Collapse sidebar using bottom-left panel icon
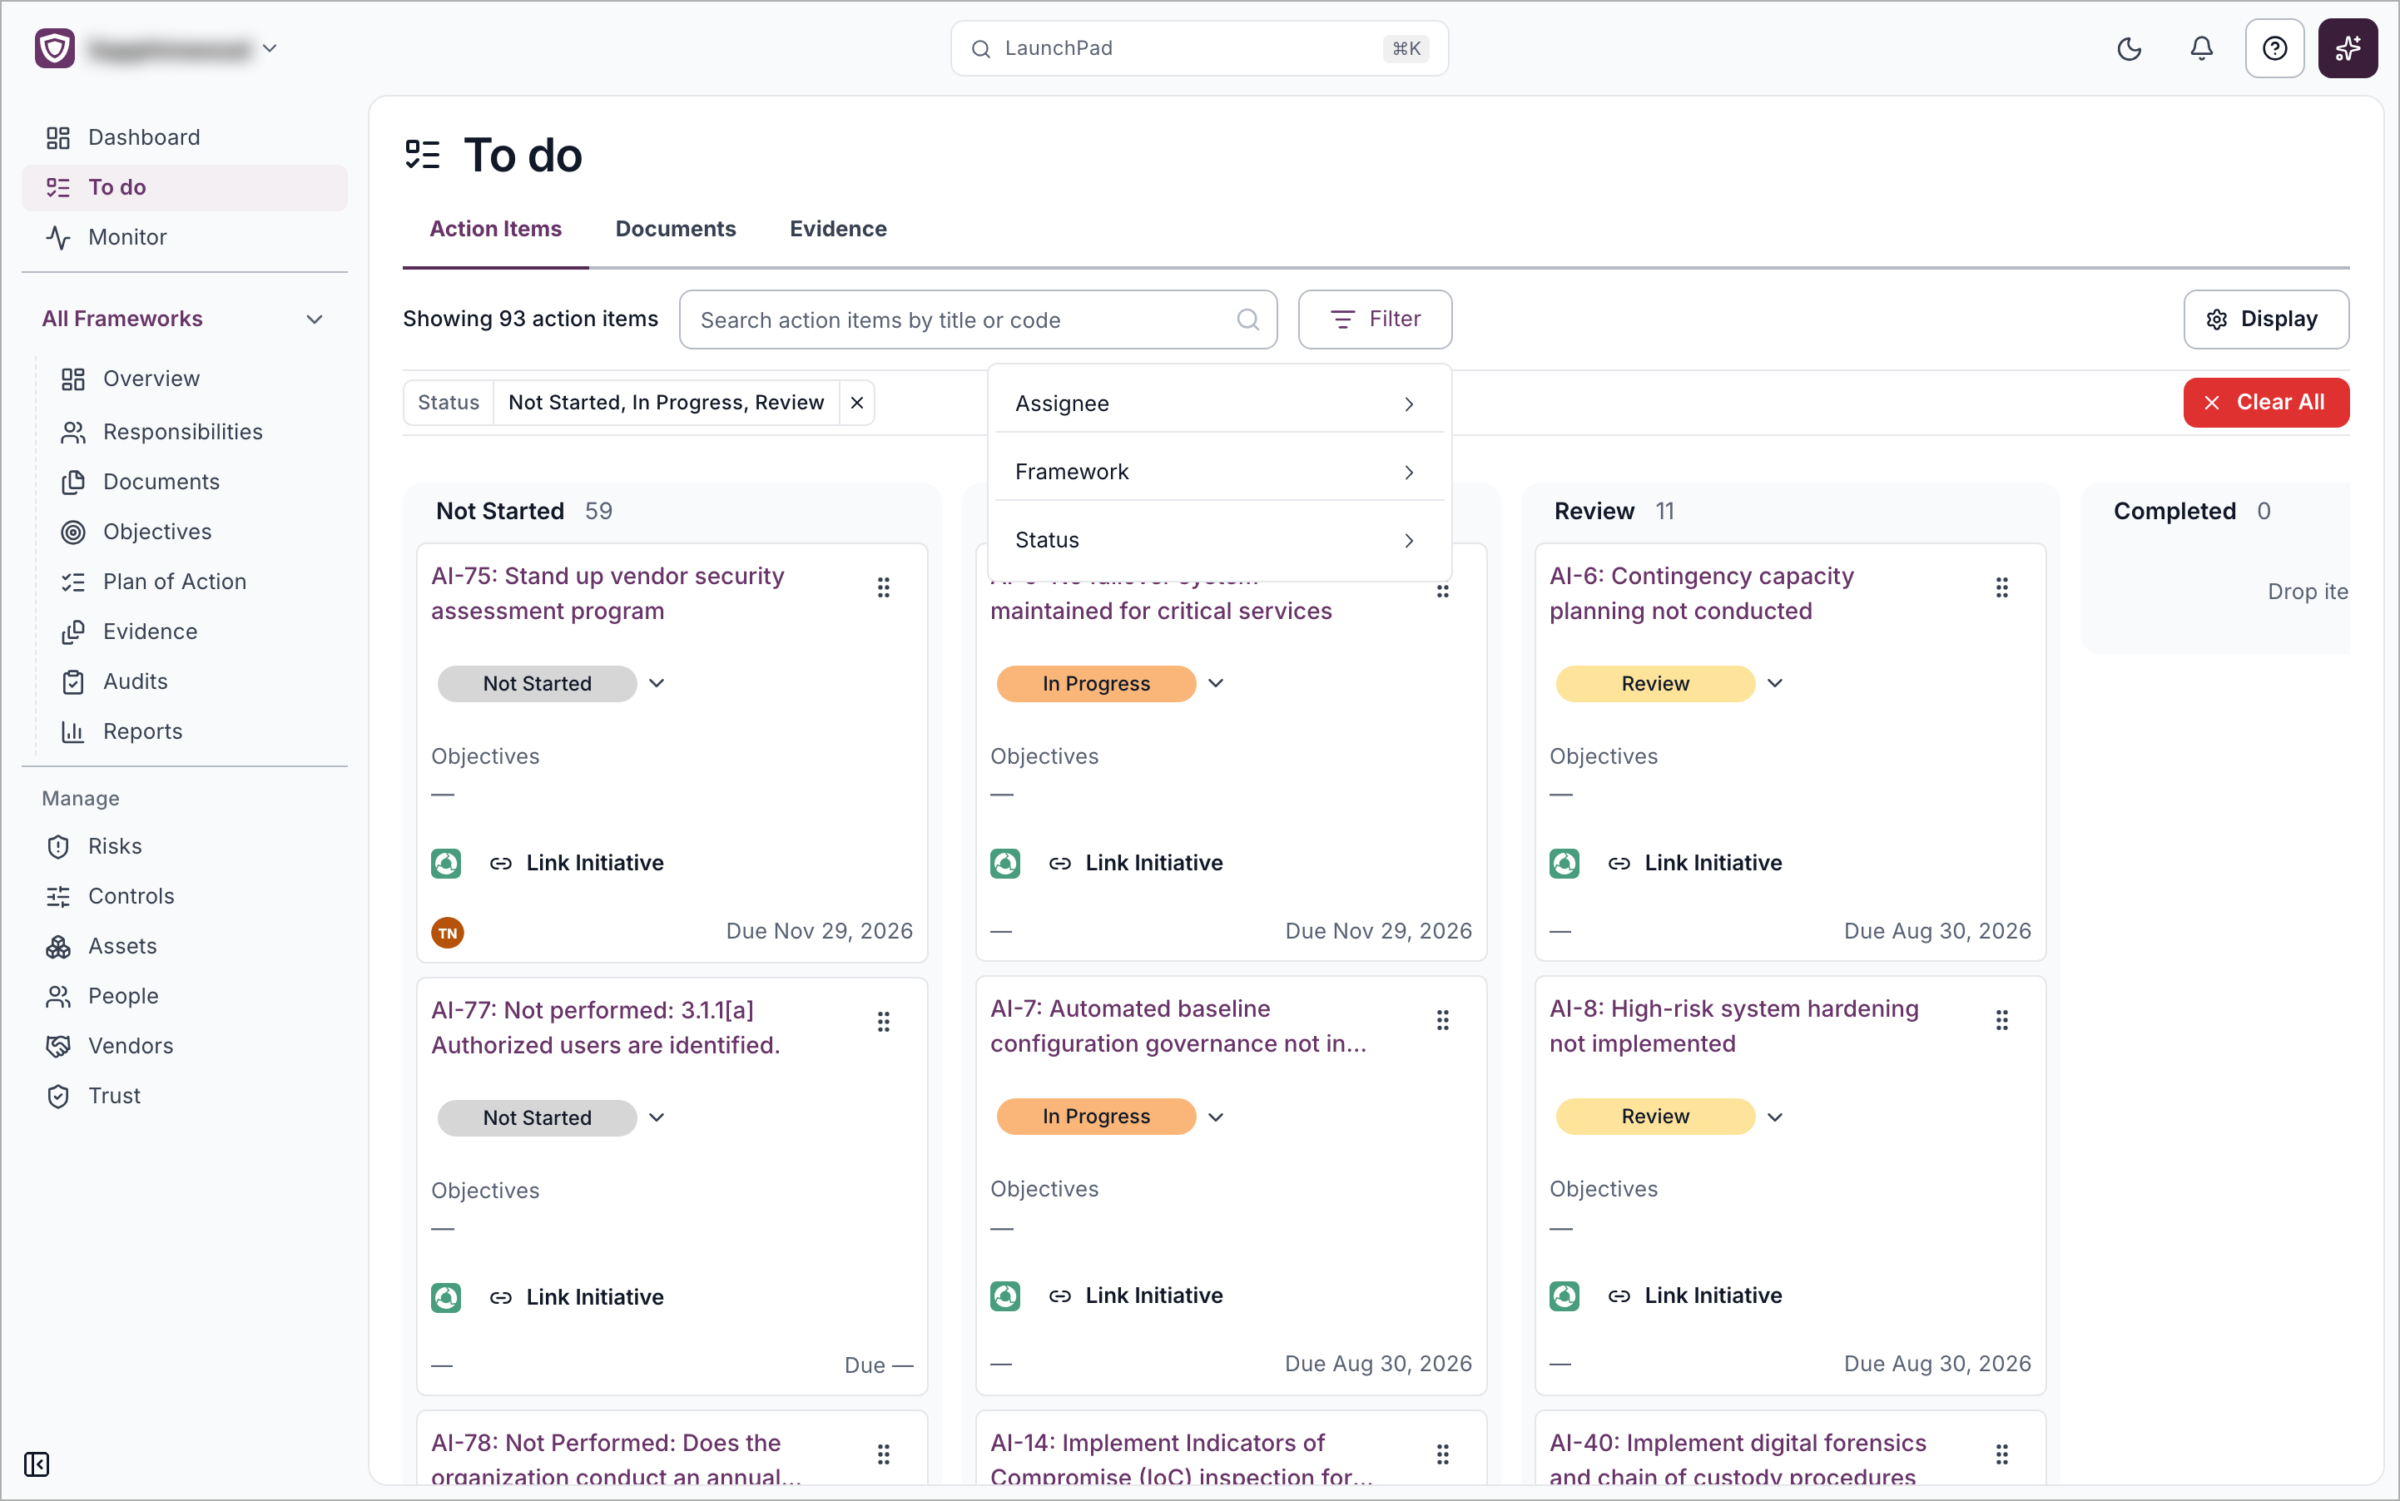The height and width of the screenshot is (1501, 2400). [37, 1464]
